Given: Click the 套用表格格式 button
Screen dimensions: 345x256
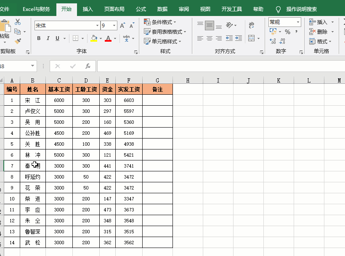Looking at the screenshot, I should [165, 32].
